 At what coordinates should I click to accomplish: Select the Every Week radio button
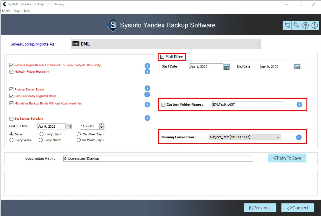[x=11, y=140]
